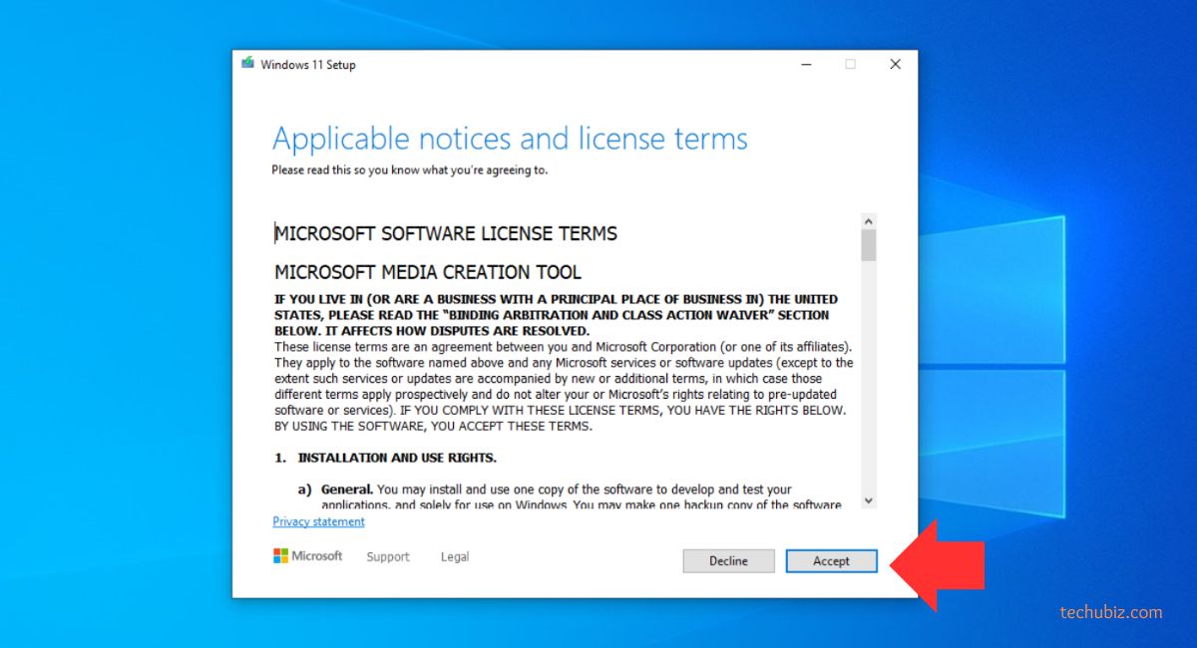The width and height of the screenshot is (1197, 648).
Task: Click the scroll up arrow of license text
Action: [868, 221]
